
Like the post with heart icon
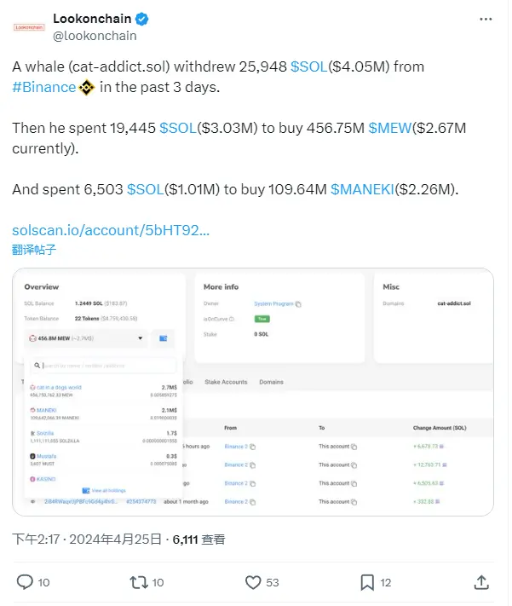click(252, 582)
